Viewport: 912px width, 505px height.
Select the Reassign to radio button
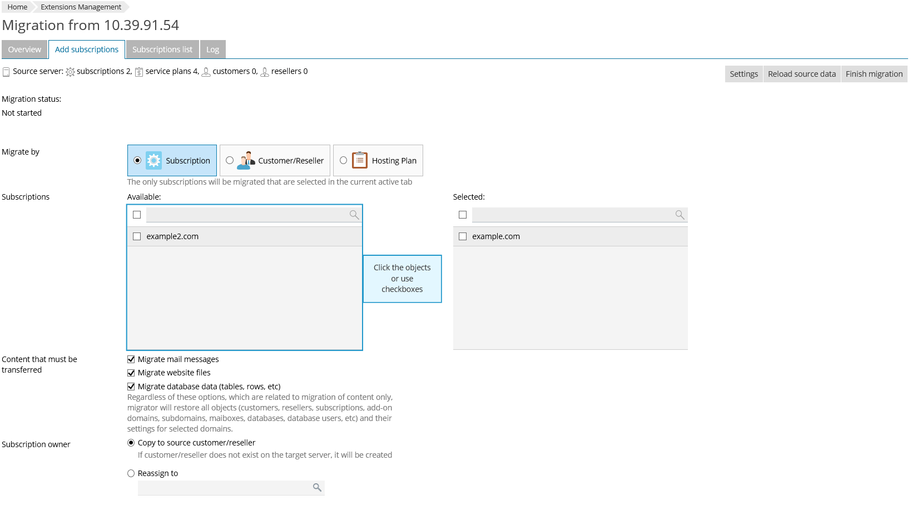pyautogui.click(x=131, y=473)
